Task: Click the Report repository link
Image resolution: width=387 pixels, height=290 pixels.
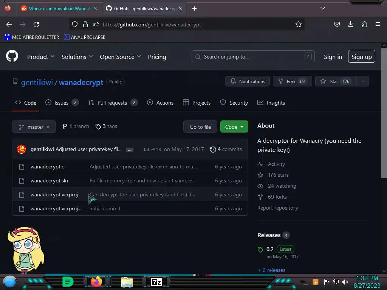Action: click(278, 208)
